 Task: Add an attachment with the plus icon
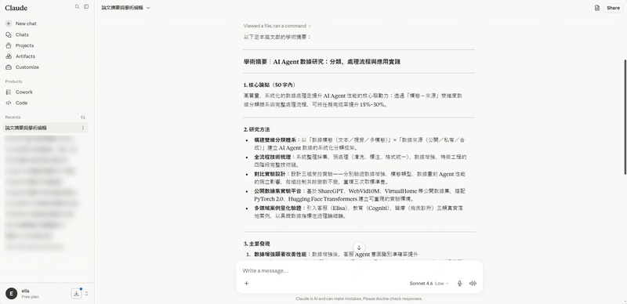click(x=246, y=283)
